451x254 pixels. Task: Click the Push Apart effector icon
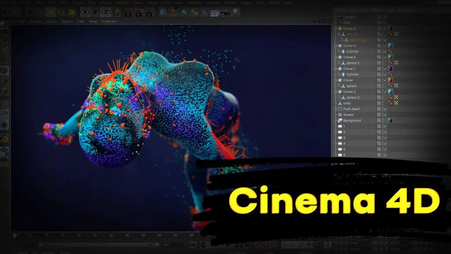(340, 109)
